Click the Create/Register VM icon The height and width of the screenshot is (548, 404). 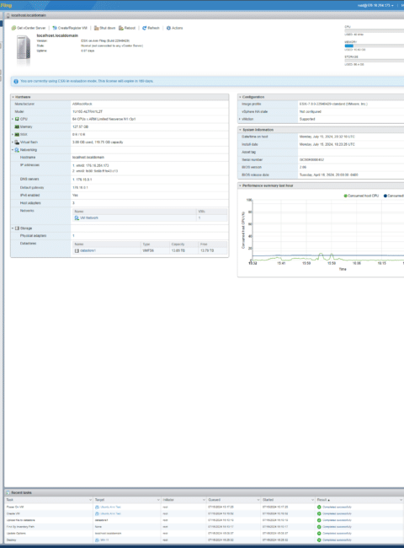point(55,28)
